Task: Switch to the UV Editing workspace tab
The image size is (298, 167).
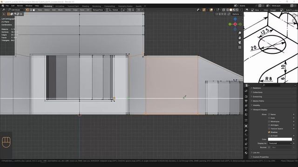Action: [x=60, y=6]
